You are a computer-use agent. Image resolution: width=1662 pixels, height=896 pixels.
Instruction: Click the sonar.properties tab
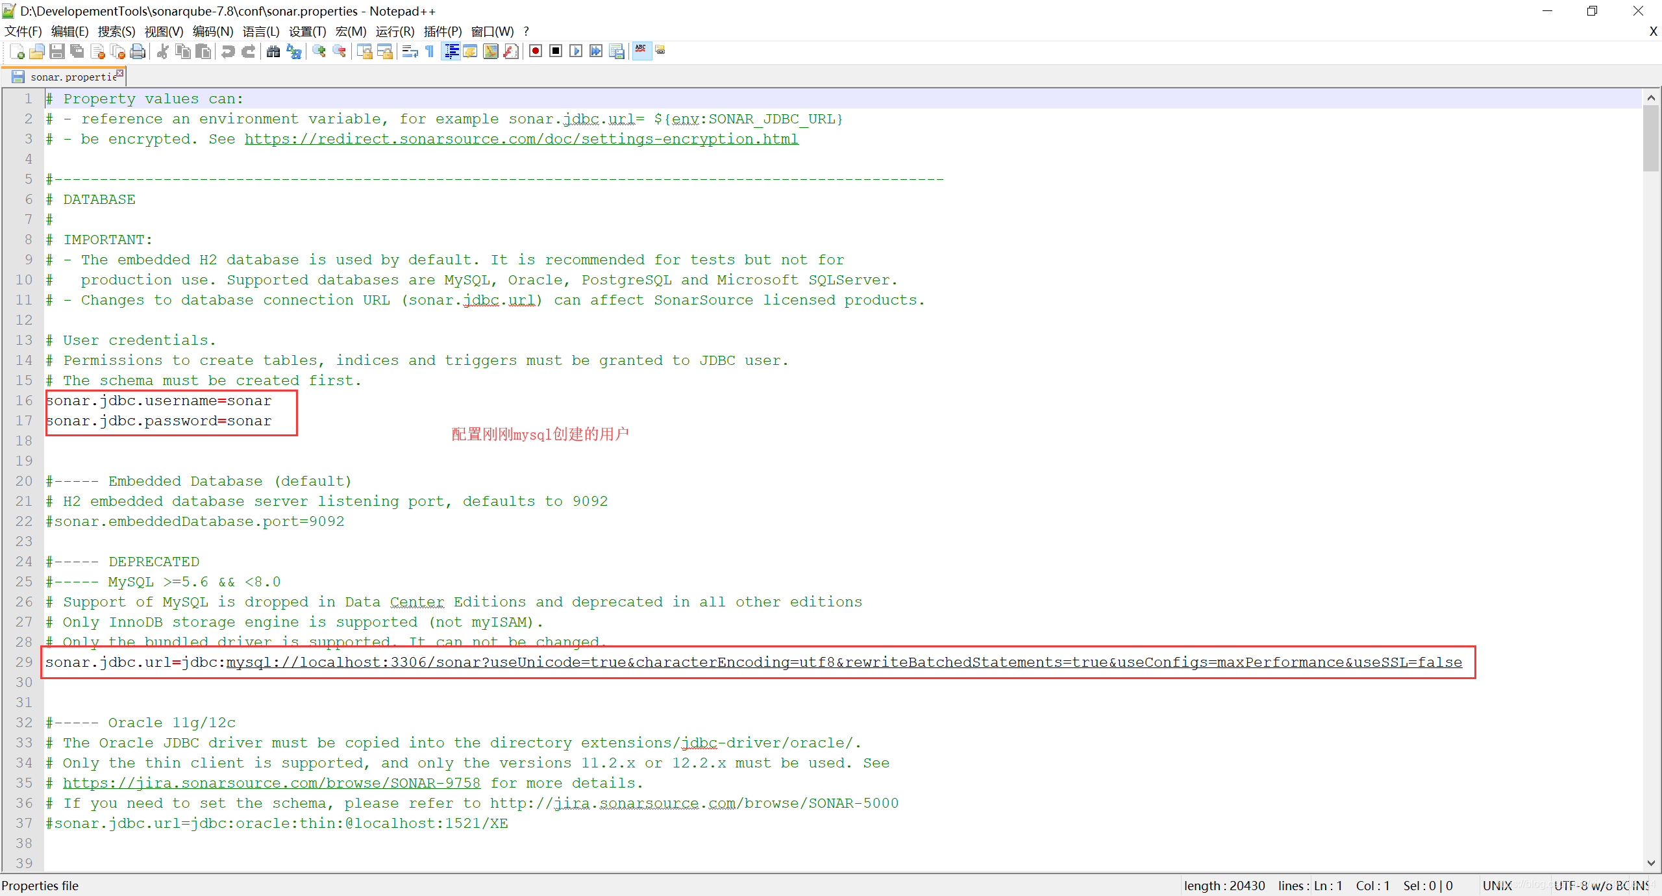69,76
